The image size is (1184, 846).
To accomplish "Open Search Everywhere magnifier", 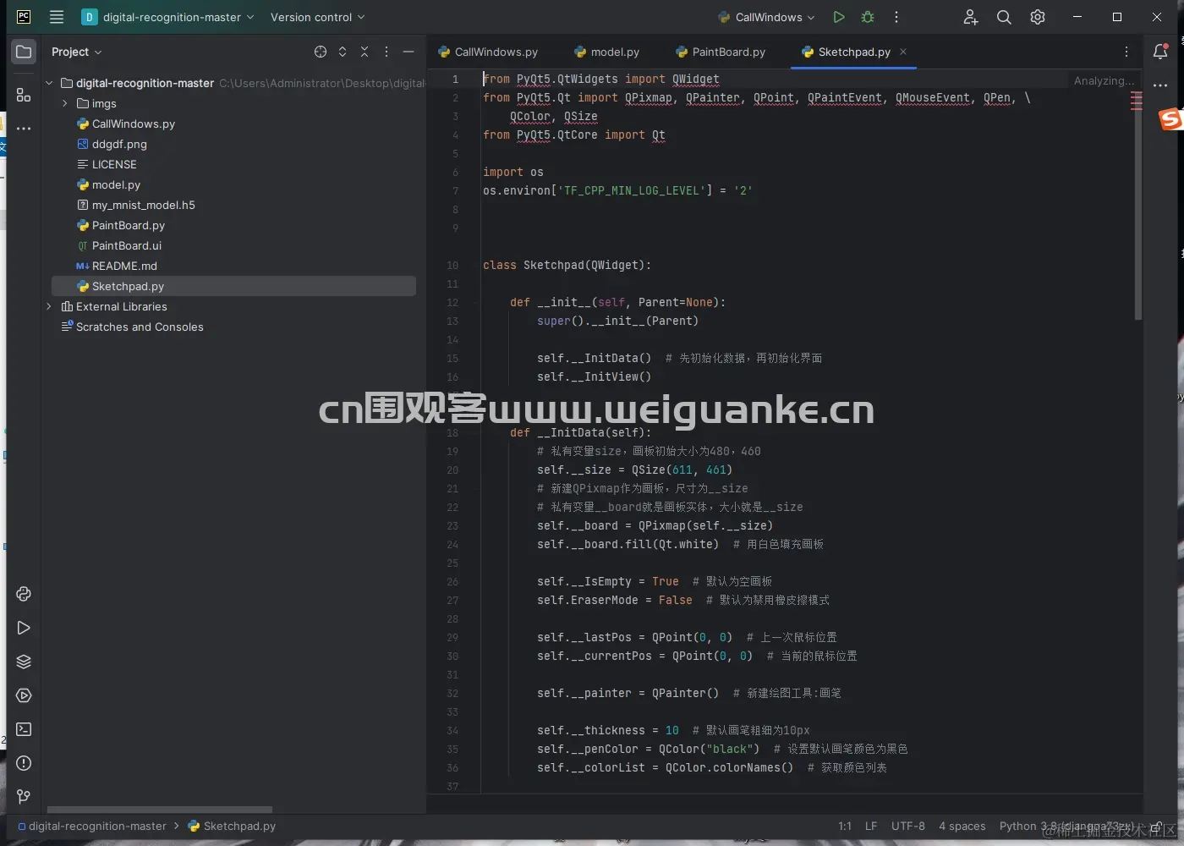I will (1004, 17).
